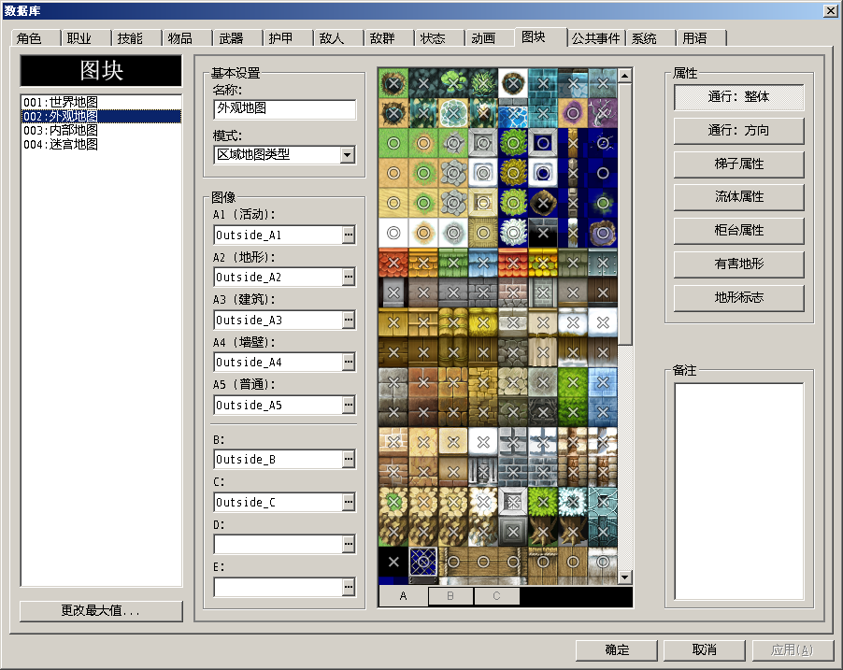Open the browse button for Outside_B

point(349,459)
